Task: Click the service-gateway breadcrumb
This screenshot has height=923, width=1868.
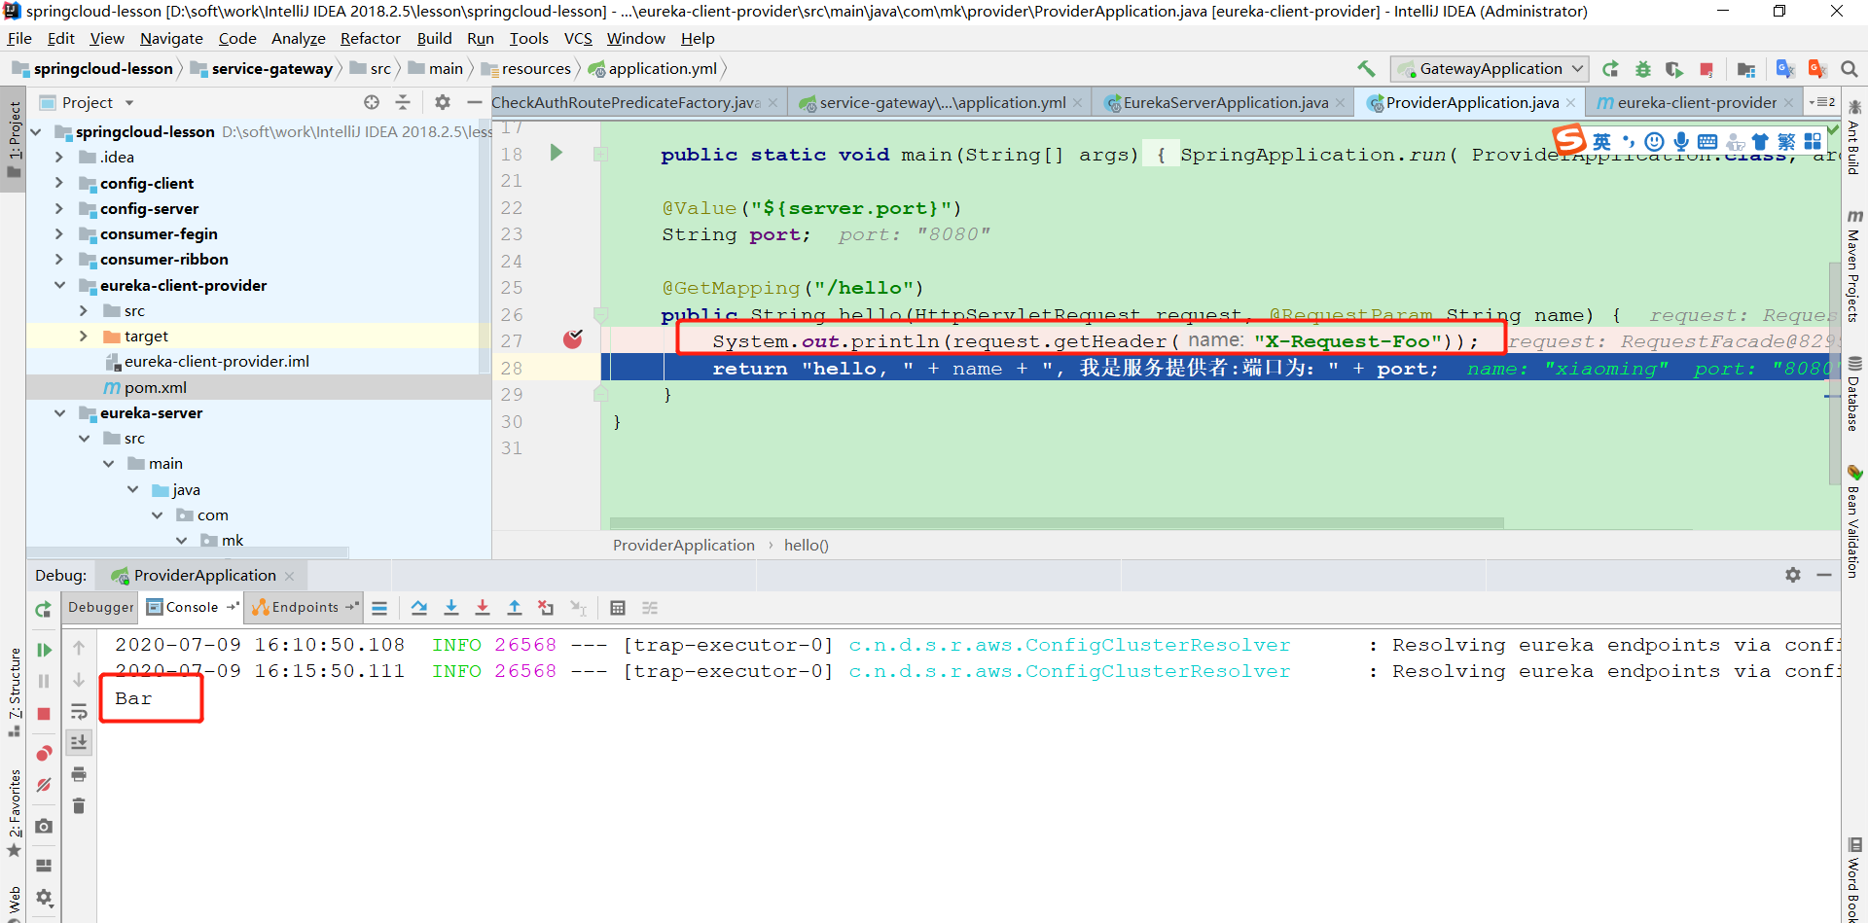Action: pos(271,69)
